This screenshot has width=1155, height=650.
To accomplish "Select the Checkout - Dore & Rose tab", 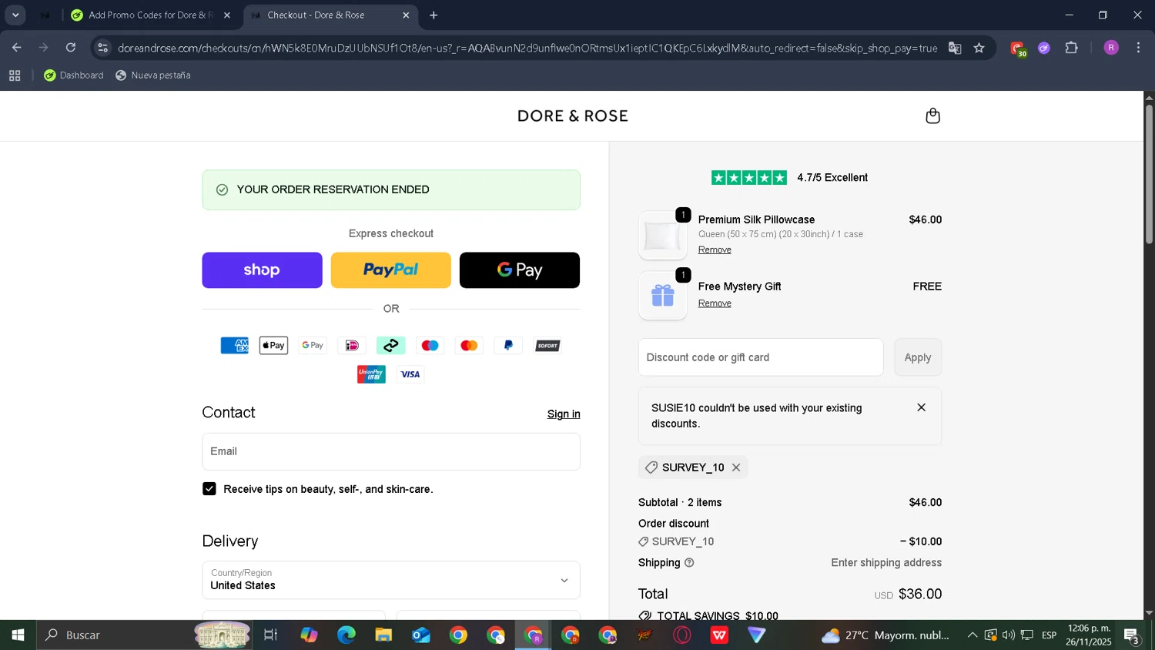I will [x=330, y=15].
